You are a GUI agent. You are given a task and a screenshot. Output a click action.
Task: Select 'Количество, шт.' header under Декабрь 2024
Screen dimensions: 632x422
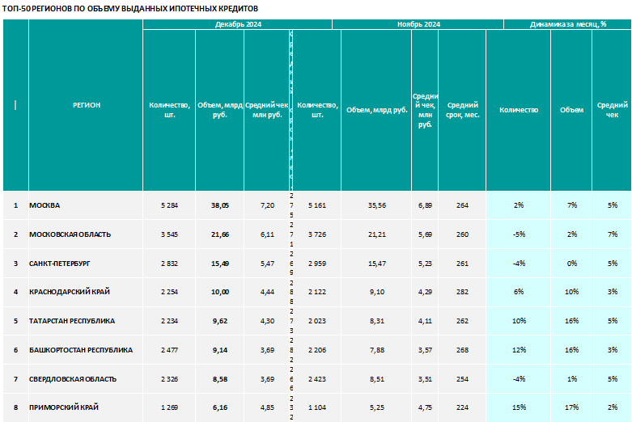(169, 110)
